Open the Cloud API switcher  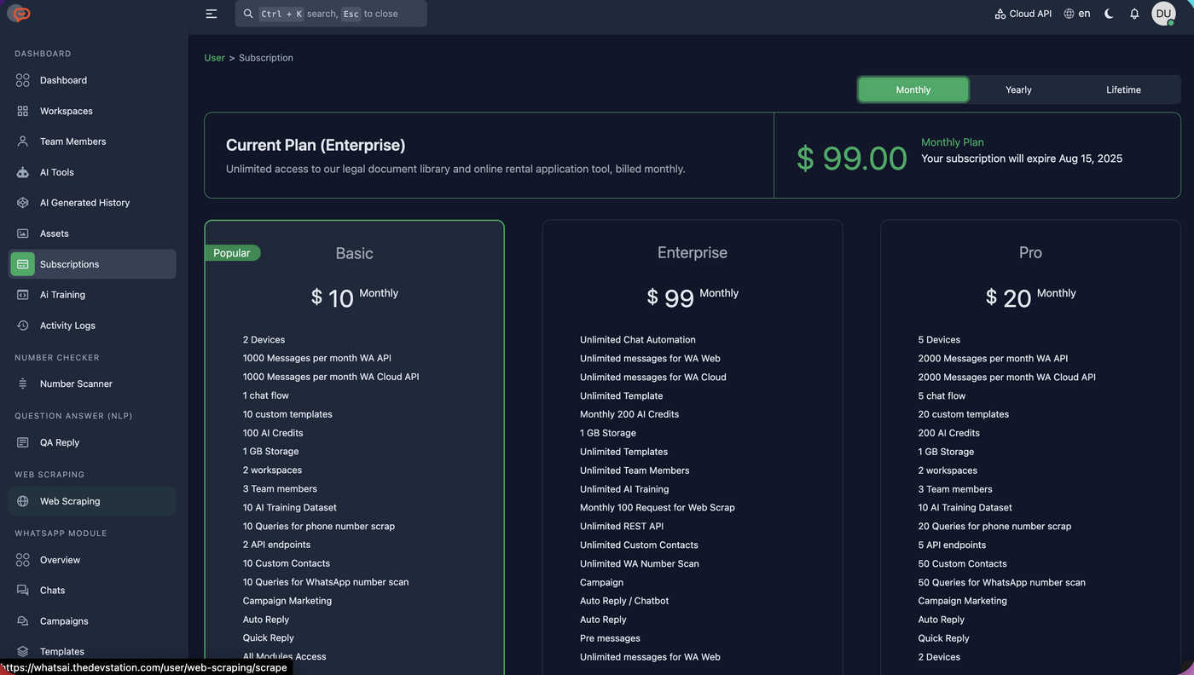1023,14
